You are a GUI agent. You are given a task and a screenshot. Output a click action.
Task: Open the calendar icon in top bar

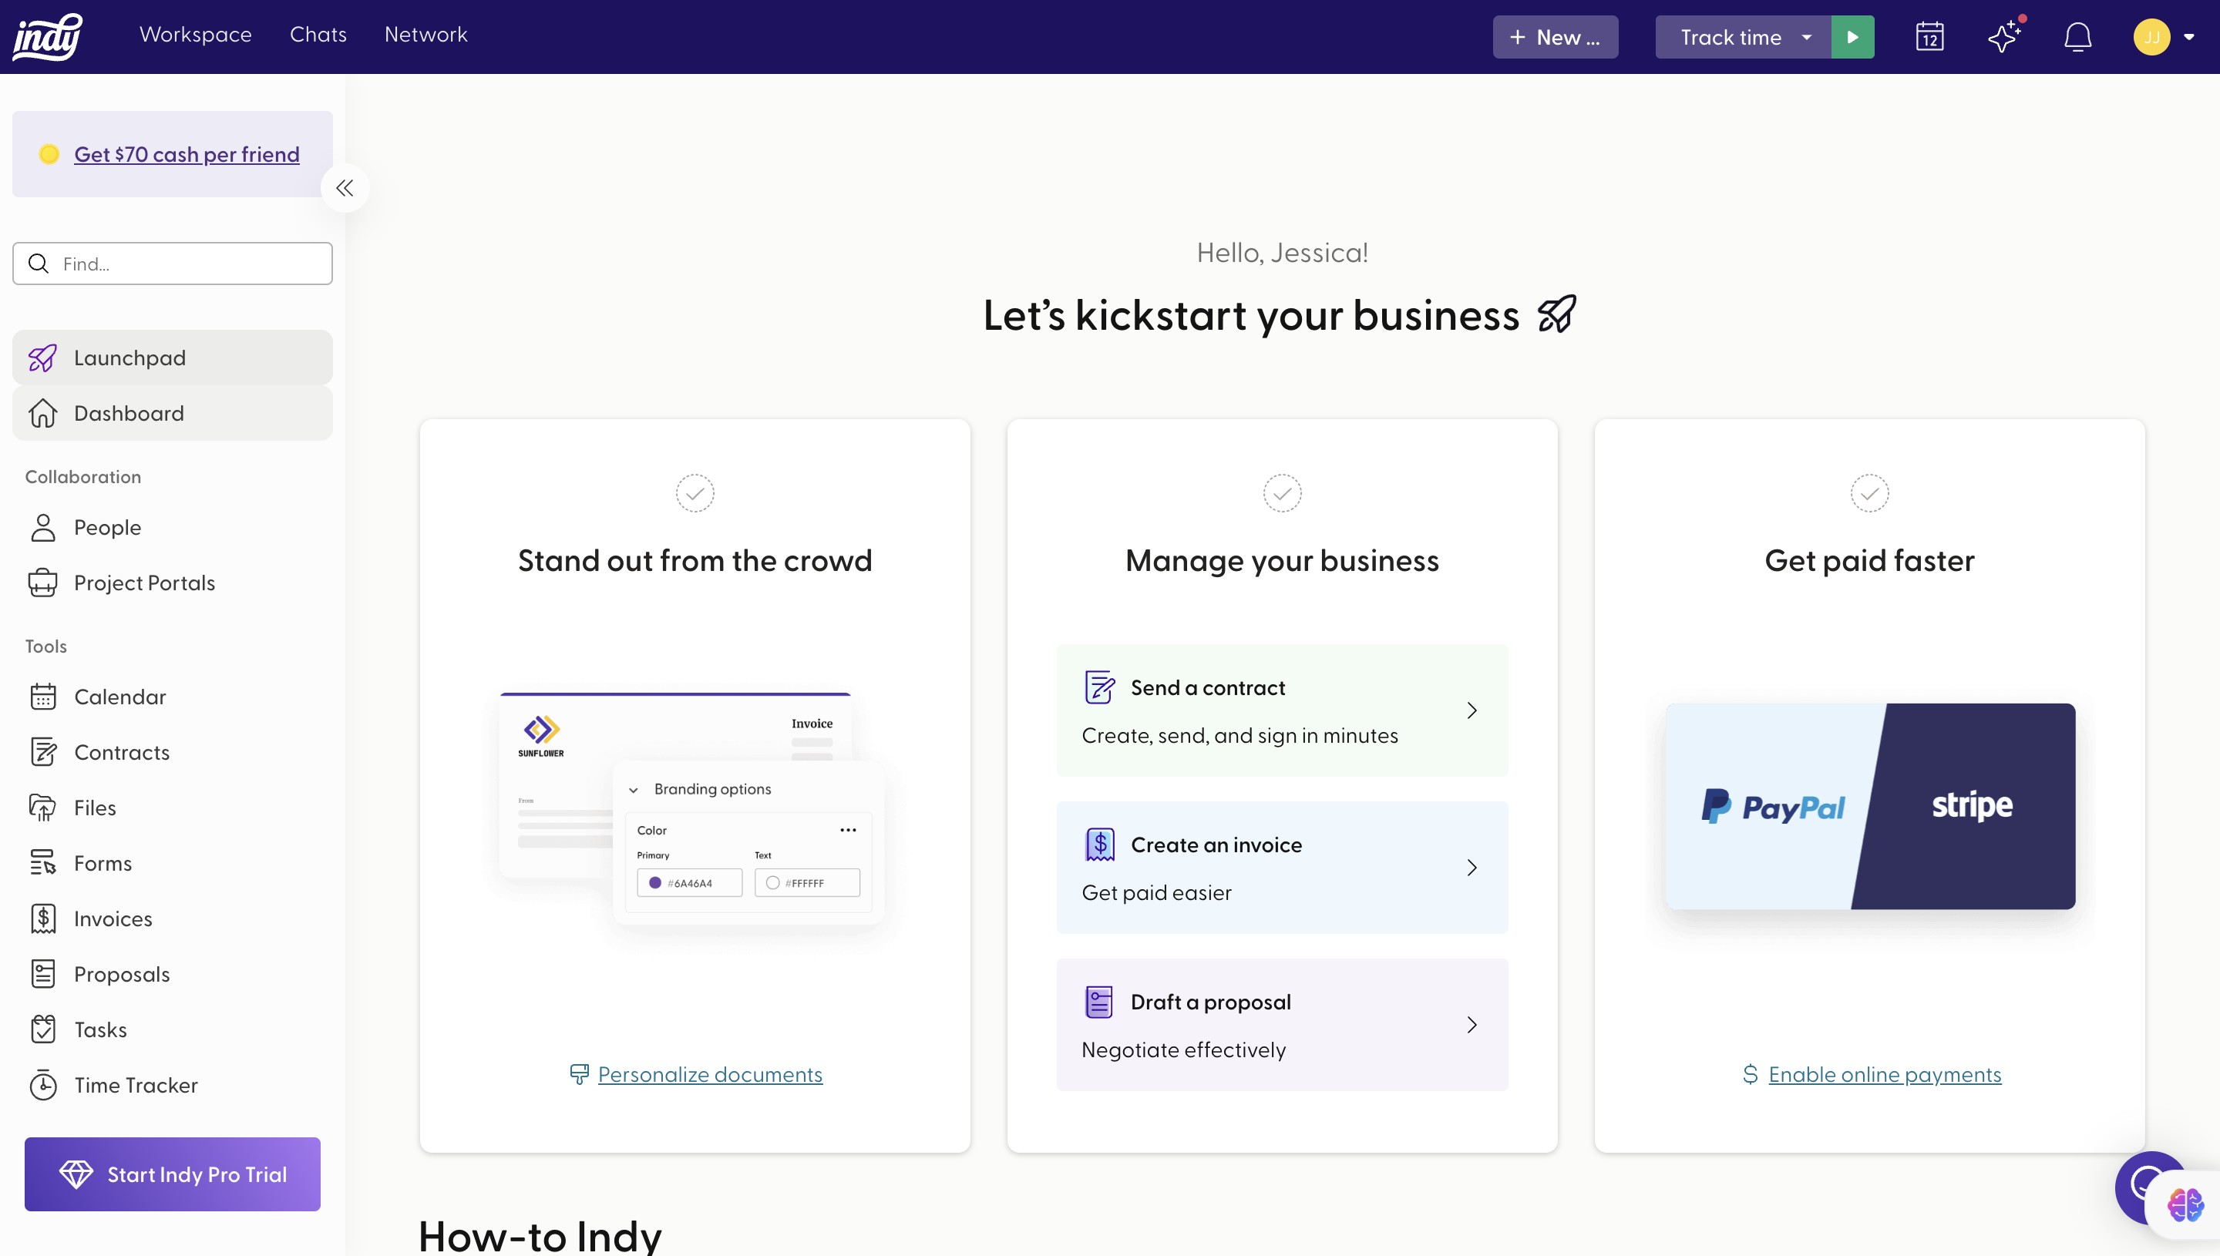point(1929,37)
